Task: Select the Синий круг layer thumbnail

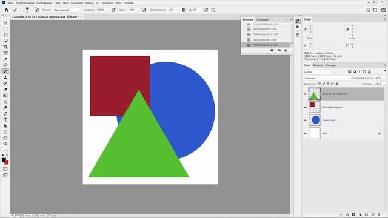Action: tap(315, 120)
